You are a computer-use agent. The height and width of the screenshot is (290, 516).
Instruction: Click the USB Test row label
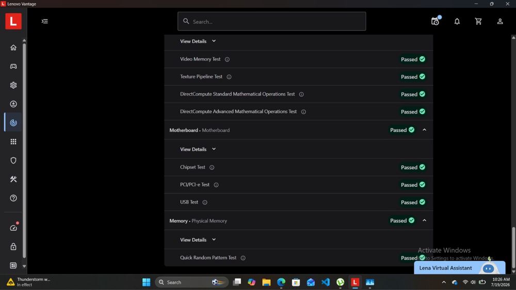(189, 202)
